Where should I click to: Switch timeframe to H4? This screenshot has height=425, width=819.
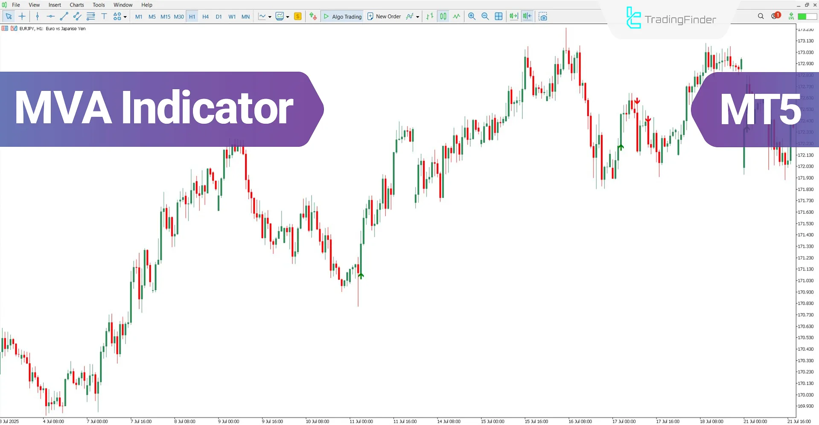pyautogui.click(x=205, y=17)
